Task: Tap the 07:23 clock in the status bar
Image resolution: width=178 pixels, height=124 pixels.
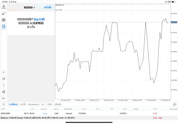Action: coord(5,2)
